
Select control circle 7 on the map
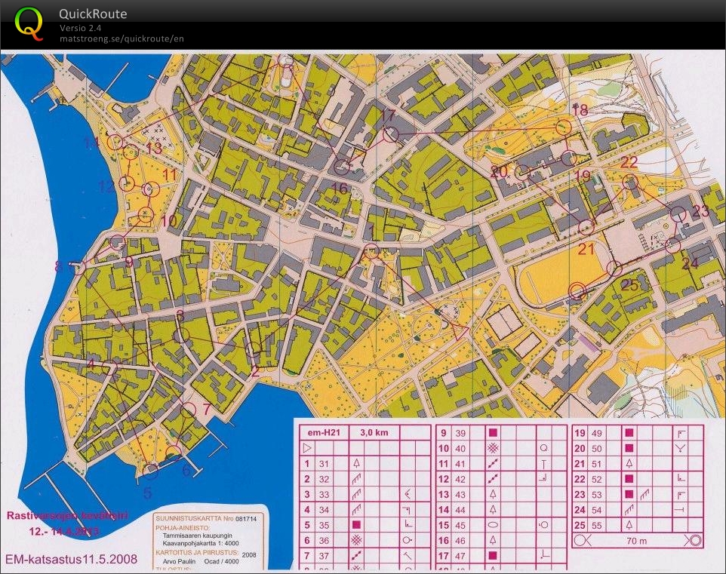(189, 410)
